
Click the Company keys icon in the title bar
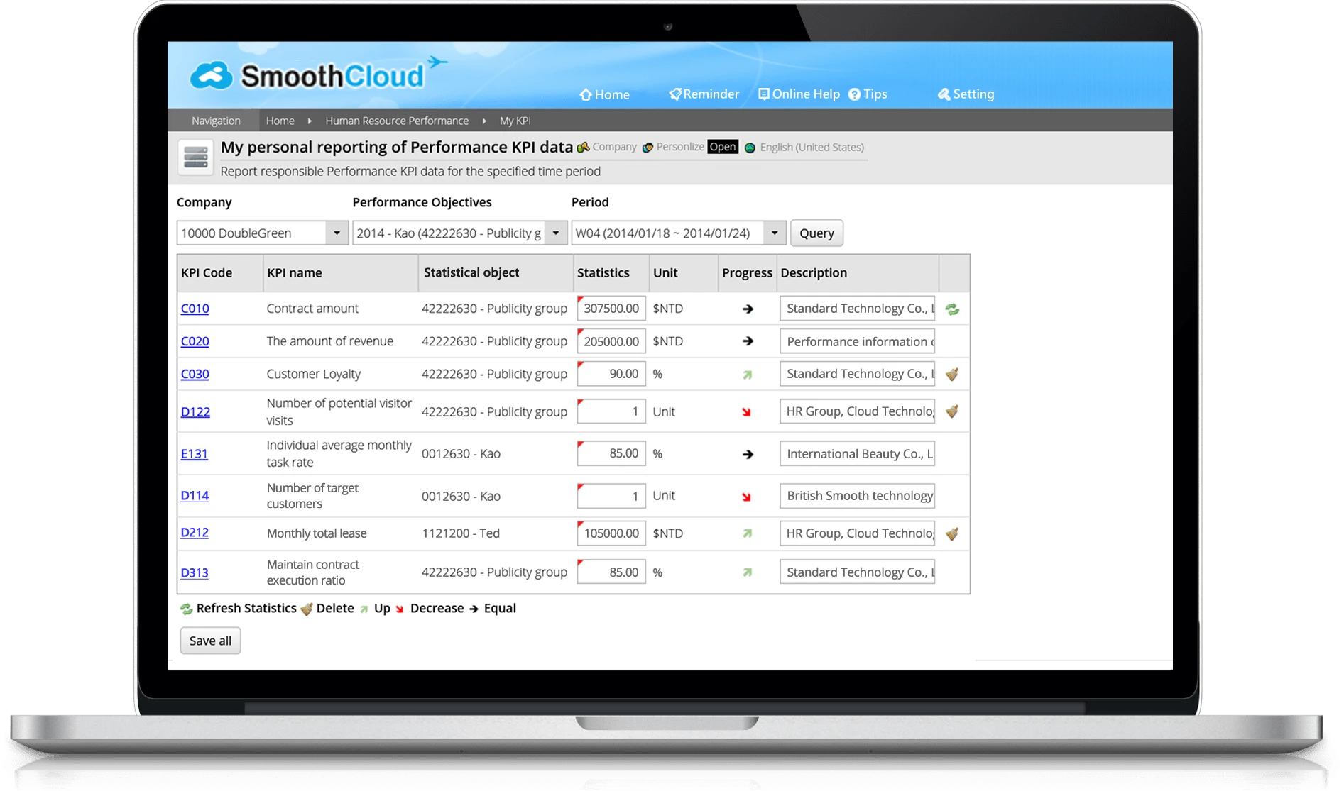click(583, 147)
